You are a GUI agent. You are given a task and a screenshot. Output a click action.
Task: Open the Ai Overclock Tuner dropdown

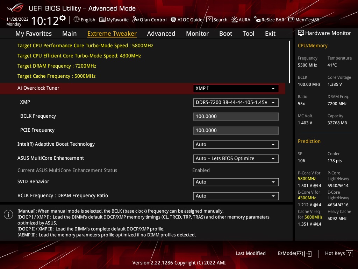(236, 88)
